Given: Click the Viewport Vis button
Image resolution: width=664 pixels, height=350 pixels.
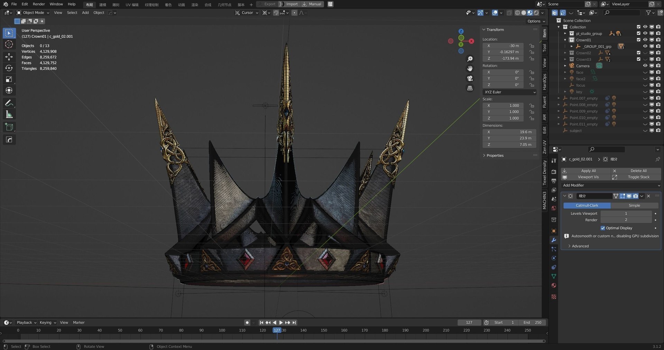Looking at the screenshot, I should tap(585, 177).
